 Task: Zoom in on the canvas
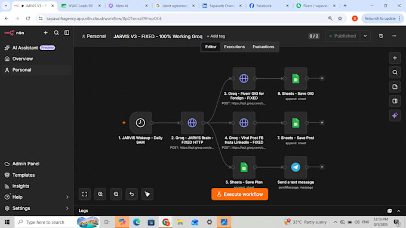coord(100,194)
